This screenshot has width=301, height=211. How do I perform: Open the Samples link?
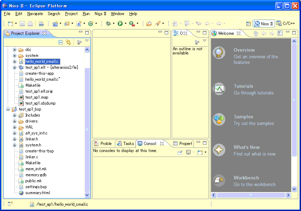click(x=244, y=117)
